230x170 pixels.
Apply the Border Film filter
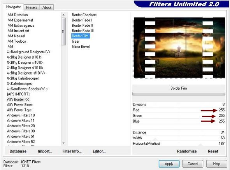tap(169, 164)
